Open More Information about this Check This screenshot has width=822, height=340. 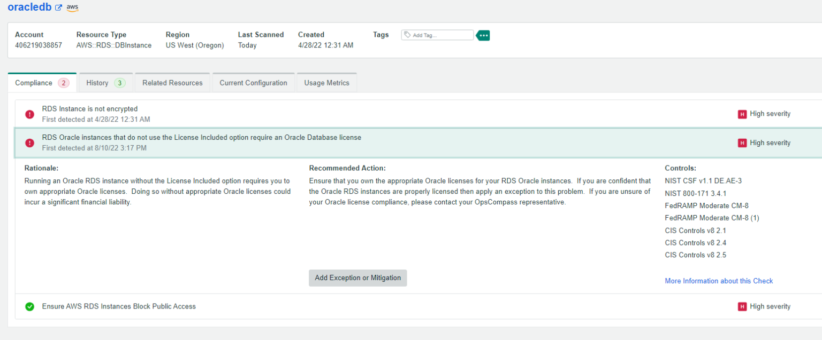pyautogui.click(x=719, y=281)
